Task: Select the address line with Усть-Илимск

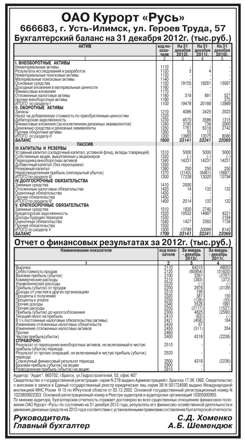Action: [x=122, y=29]
